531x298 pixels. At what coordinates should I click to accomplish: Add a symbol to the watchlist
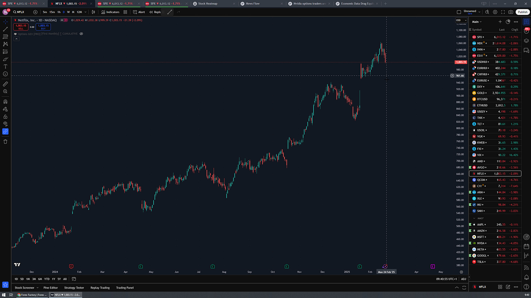[500, 22]
